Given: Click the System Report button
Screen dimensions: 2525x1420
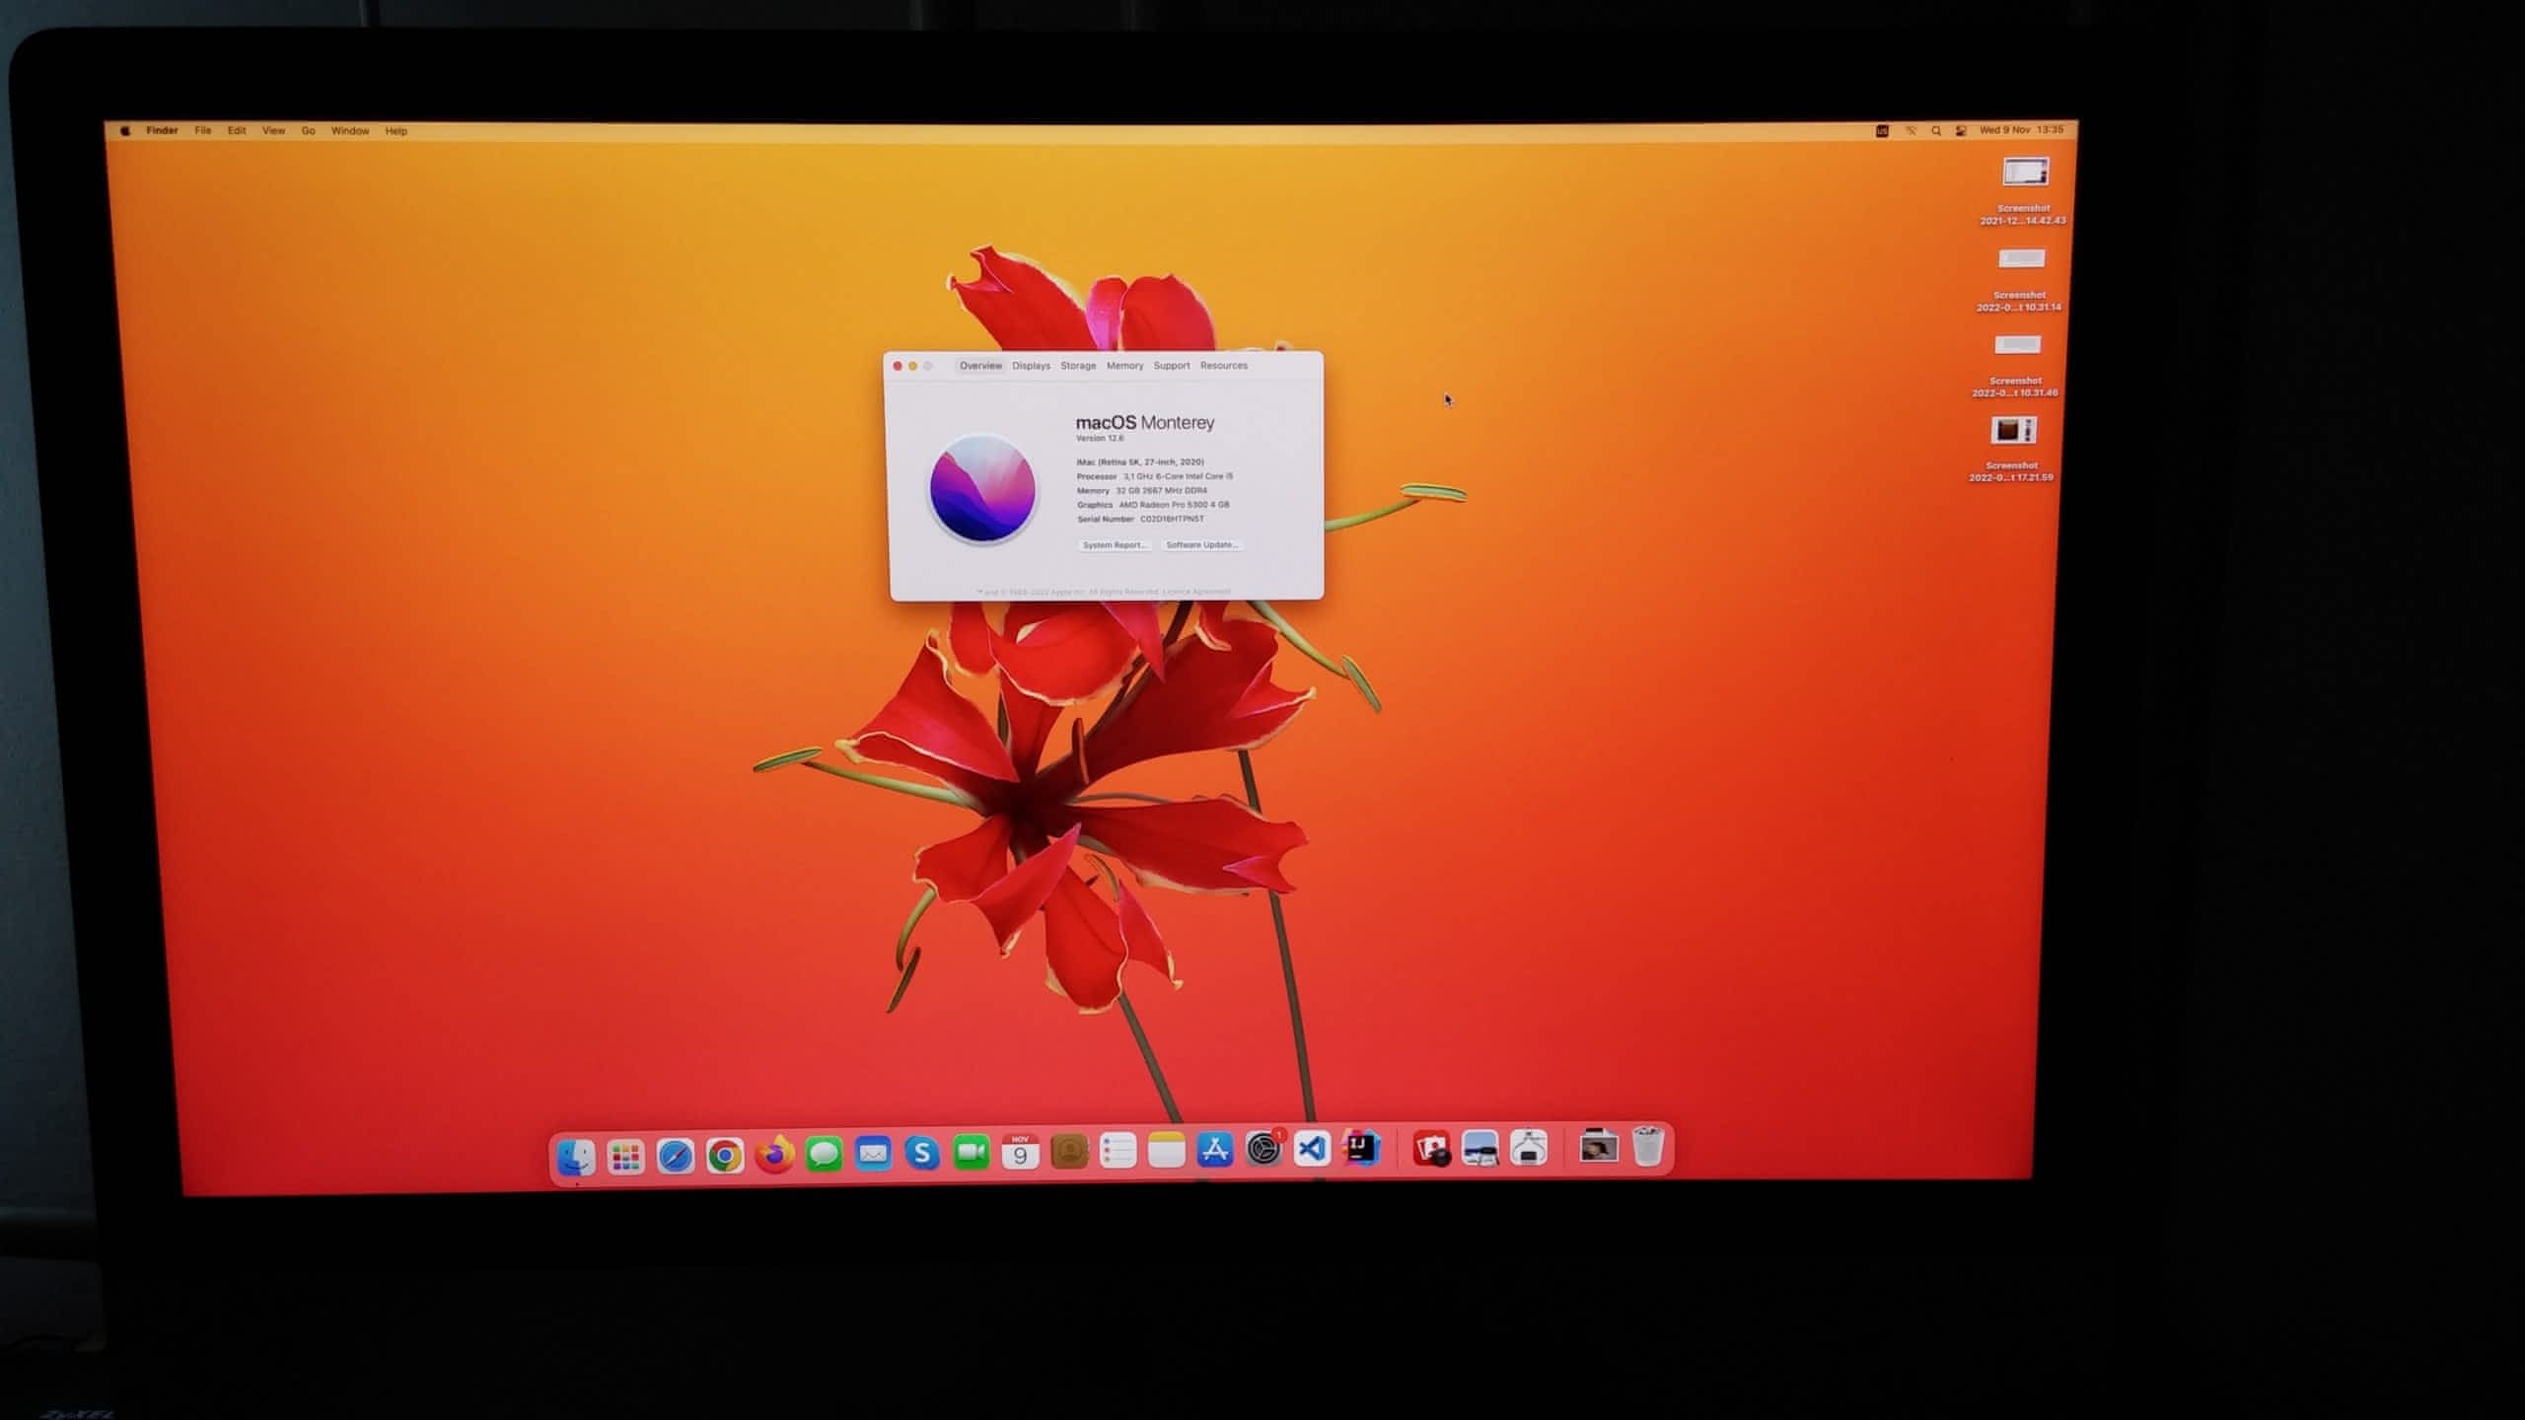Looking at the screenshot, I should pyautogui.click(x=1114, y=545).
